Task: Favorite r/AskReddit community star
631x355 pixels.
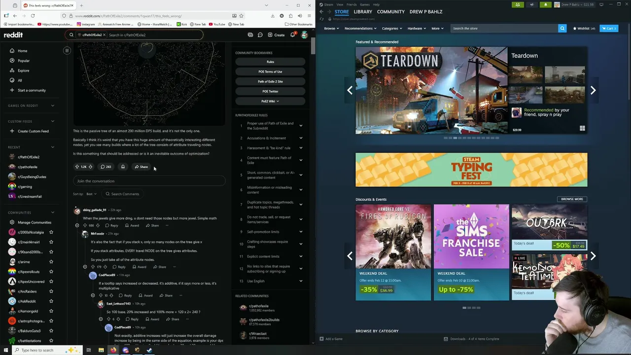Action: 51,301
